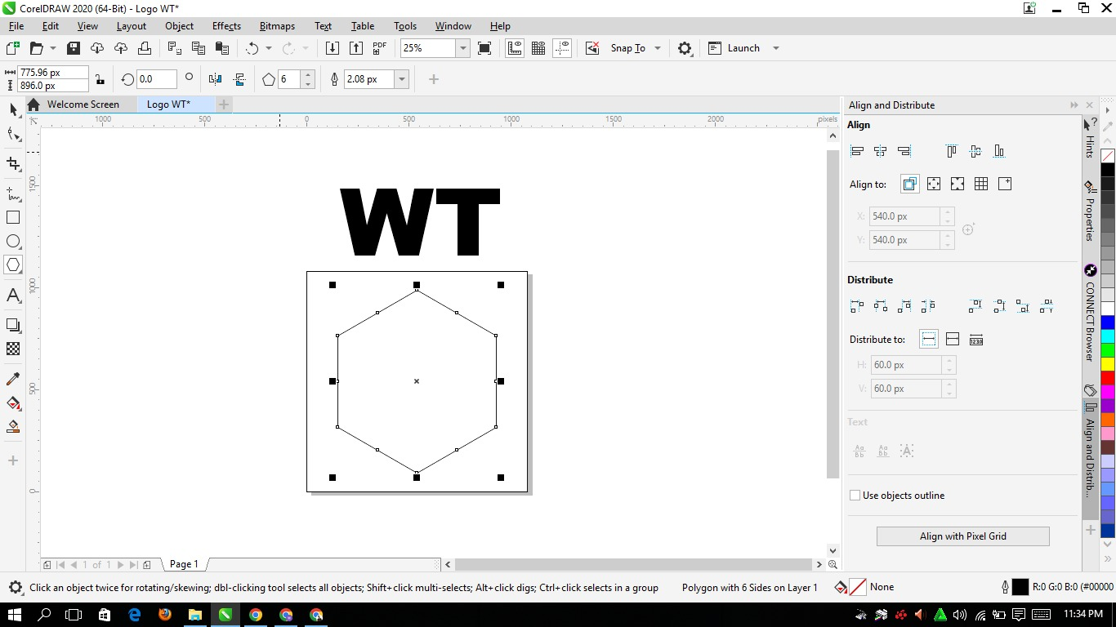Pick the Color Eyedropper tool
1116x627 pixels.
point(13,379)
